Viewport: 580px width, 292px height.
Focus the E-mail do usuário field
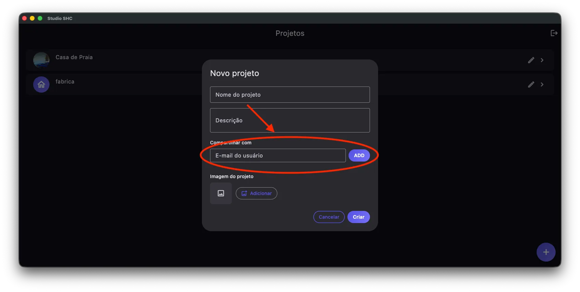[278, 155]
